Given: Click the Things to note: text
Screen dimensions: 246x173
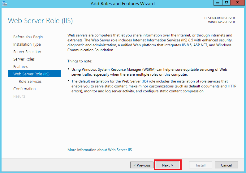Looking at the screenshot, I should pyautogui.click(x=80, y=61).
